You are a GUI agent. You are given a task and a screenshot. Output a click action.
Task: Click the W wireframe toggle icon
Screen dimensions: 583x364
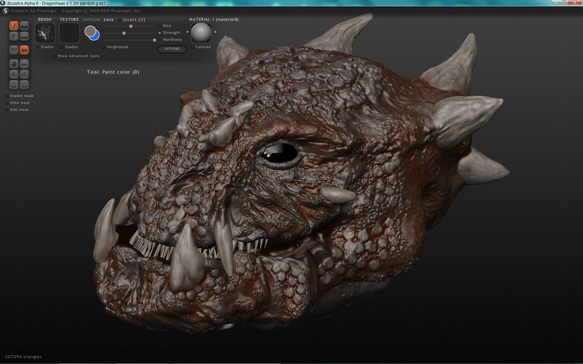[14, 50]
